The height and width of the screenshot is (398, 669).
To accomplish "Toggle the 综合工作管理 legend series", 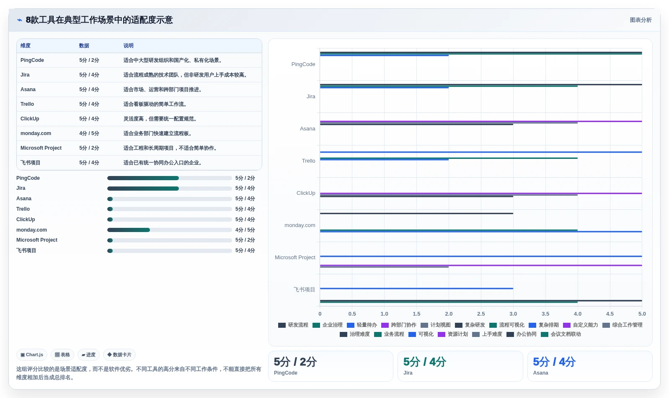I will point(623,325).
